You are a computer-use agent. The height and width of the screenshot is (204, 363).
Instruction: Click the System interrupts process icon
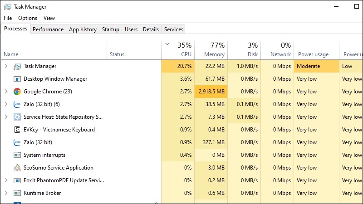[17, 155]
